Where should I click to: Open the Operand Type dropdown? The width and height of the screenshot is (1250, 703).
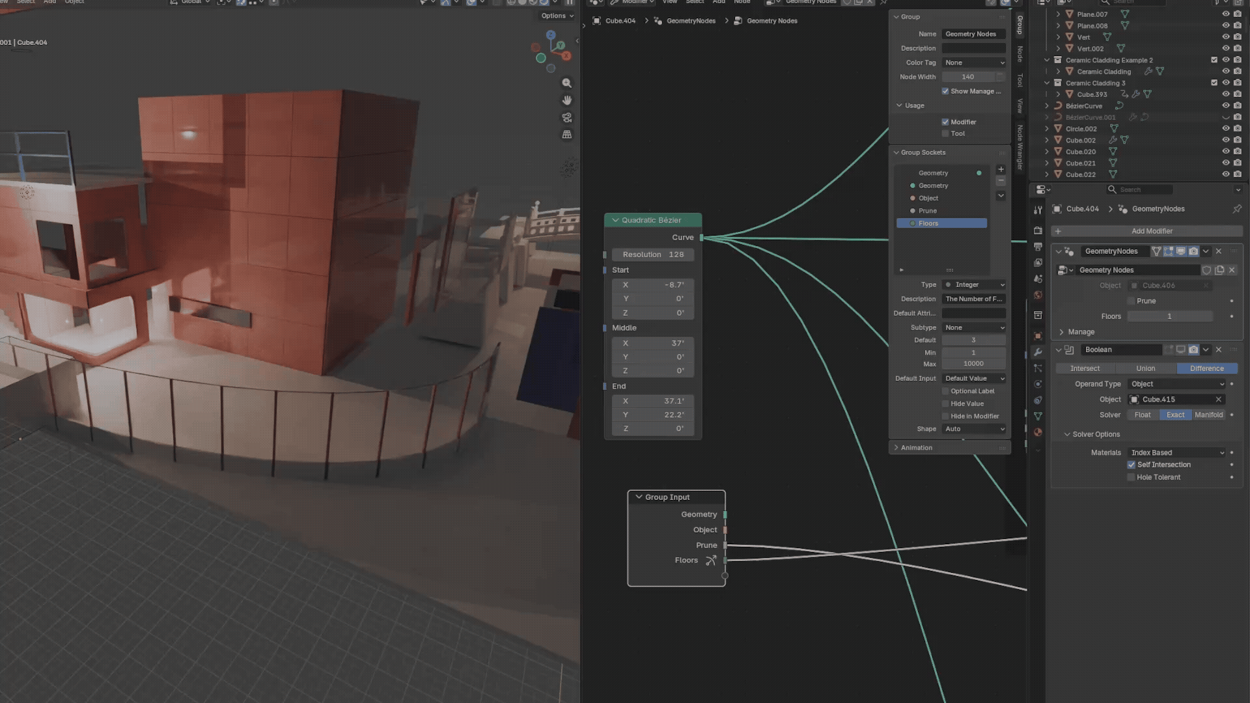point(1178,384)
